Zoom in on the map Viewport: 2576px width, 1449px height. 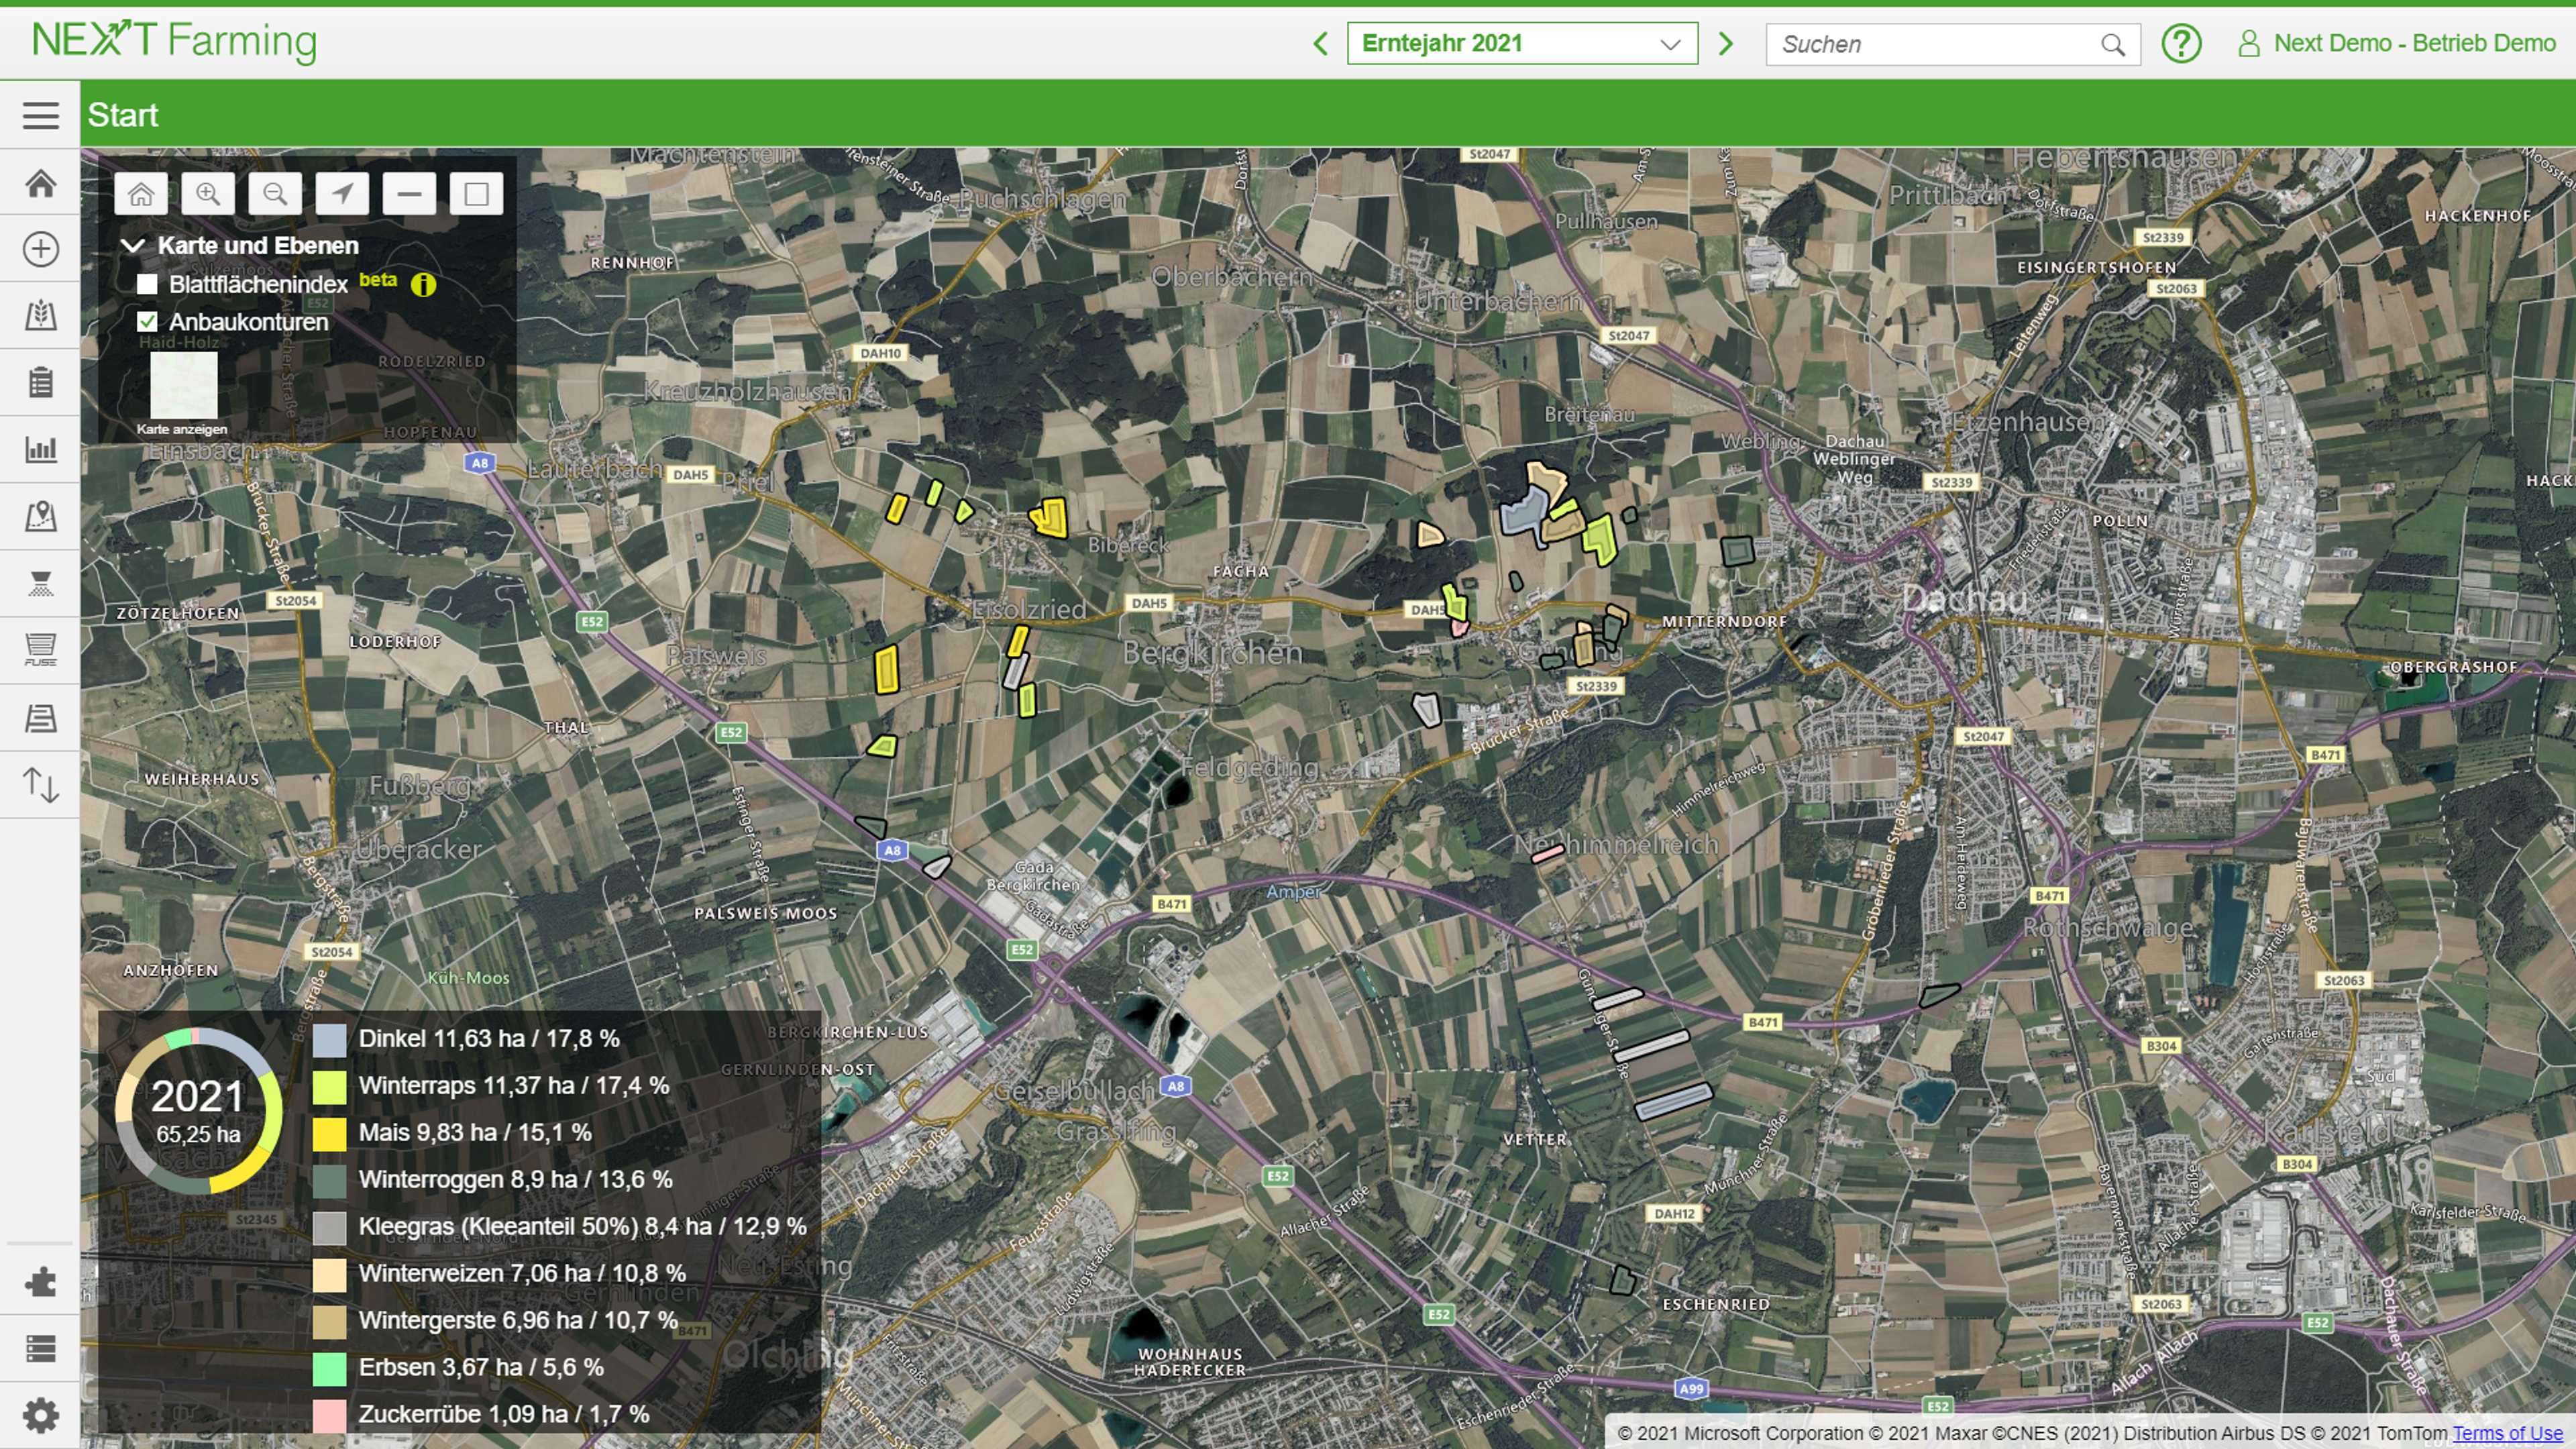pyautogui.click(x=208, y=194)
